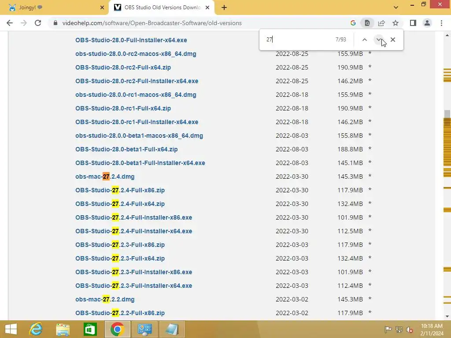Open the Chrome three-dot menu

tap(441, 23)
